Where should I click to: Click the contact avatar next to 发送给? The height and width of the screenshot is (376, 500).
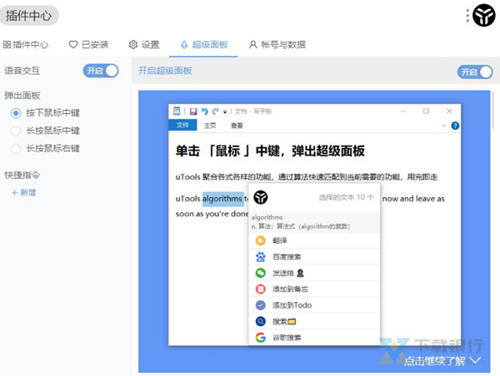click(300, 273)
